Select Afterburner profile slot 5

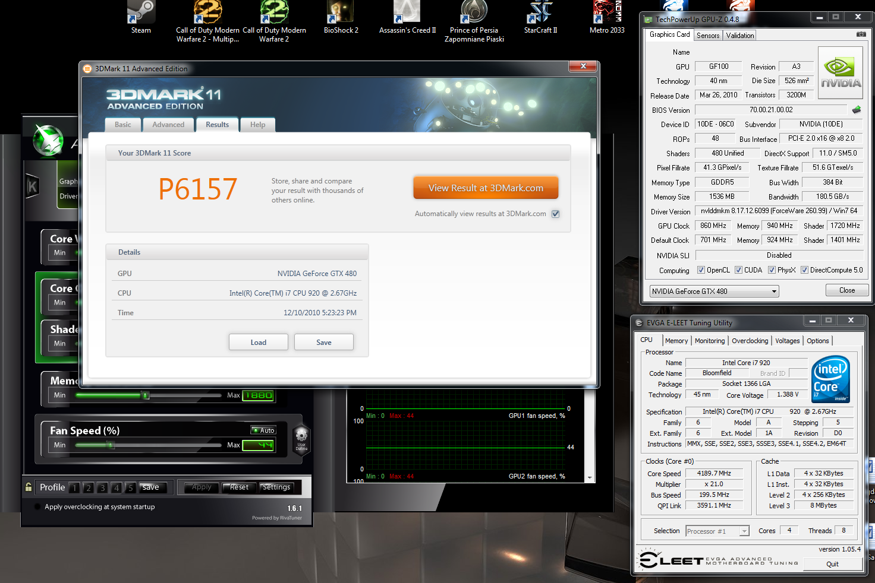pyautogui.click(x=131, y=487)
